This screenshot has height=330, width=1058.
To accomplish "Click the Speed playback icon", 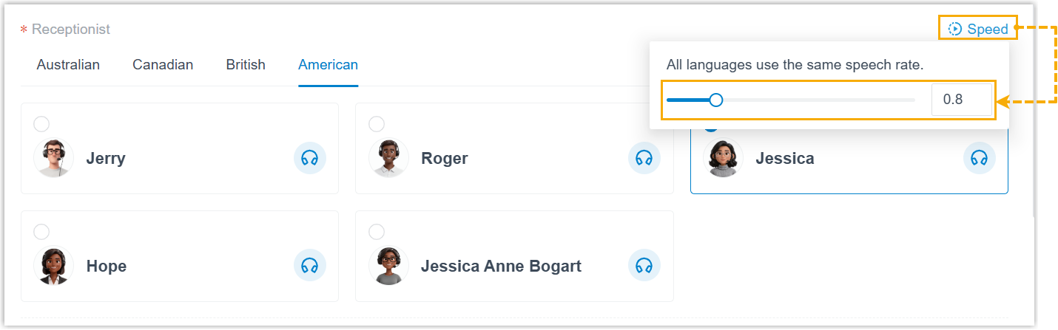I will click(955, 30).
